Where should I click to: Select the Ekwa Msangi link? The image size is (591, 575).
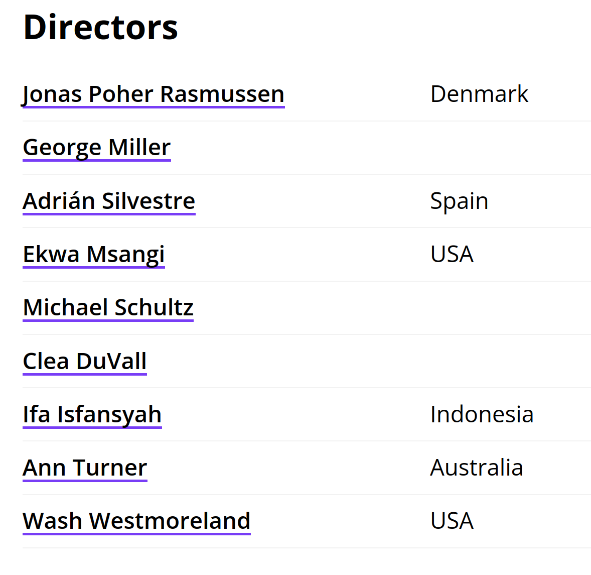tap(94, 254)
